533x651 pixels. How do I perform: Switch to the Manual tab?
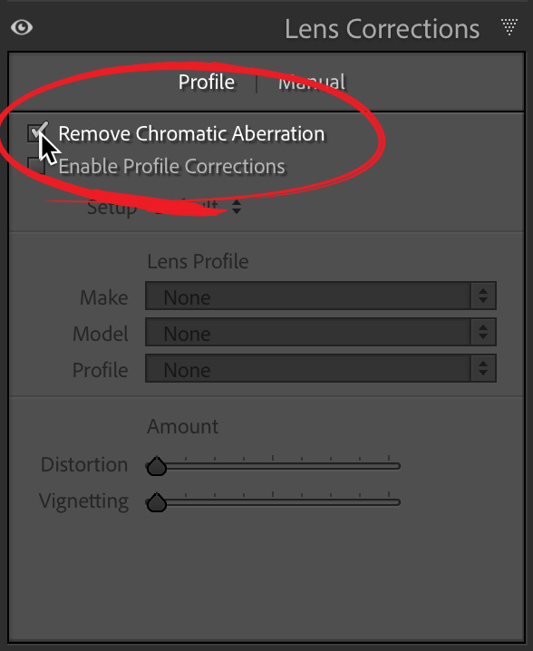tap(311, 82)
